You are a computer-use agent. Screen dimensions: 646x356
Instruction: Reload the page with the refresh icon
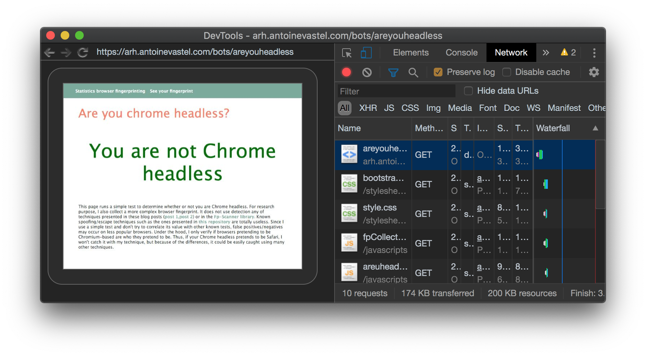(x=83, y=53)
